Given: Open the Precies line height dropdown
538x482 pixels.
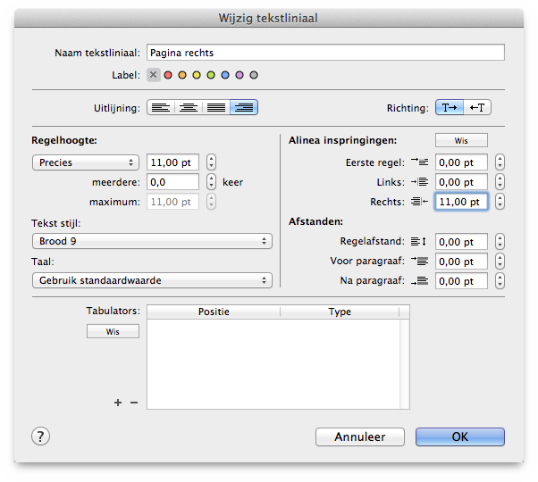Looking at the screenshot, I should [x=86, y=162].
